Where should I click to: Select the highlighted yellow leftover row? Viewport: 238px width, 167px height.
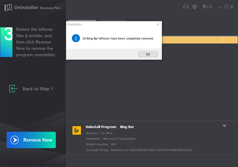pos(200,40)
